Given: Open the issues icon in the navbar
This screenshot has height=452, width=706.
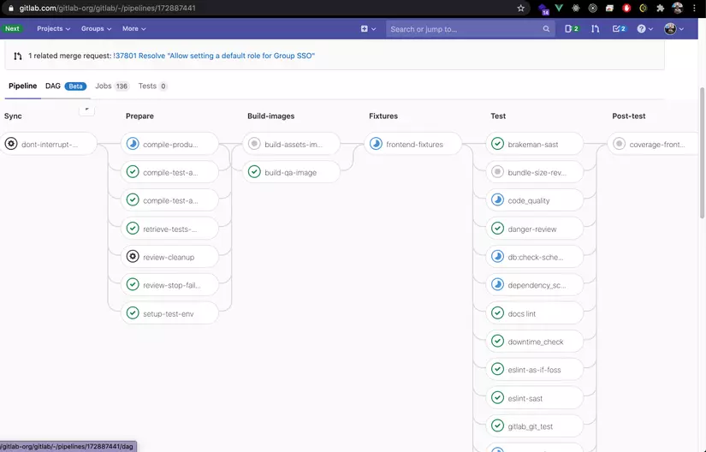Looking at the screenshot, I should [x=572, y=29].
